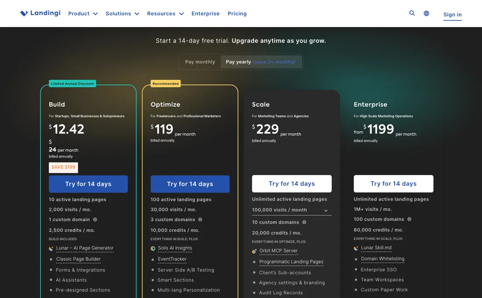Click the Solis AI Insights icon
Image resolution: width=482 pixels, height=298 pixels.
[x=153, y=249]
